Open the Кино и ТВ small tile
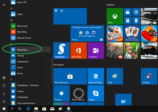The image size is (158, 112). 128,12
